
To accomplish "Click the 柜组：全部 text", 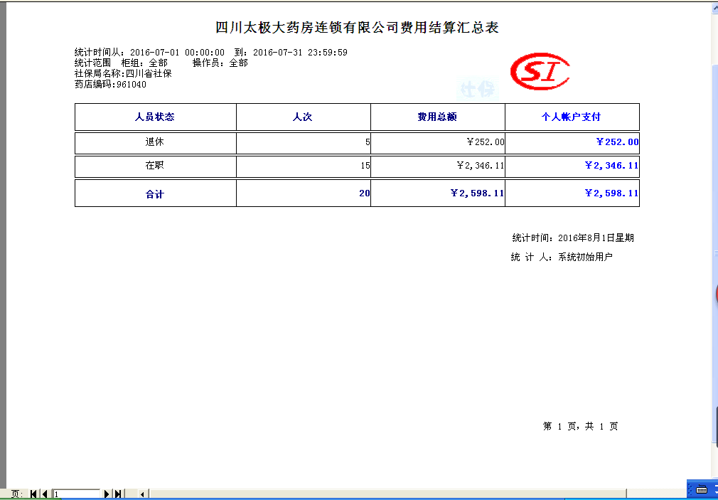I will coord(144,63).
